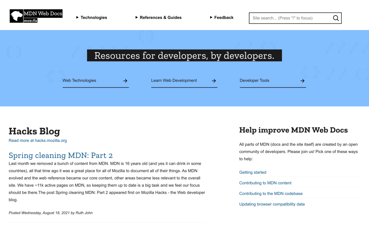Open Contributing to MDN content link
Viewport: 369px width, 226px height.
265,183
